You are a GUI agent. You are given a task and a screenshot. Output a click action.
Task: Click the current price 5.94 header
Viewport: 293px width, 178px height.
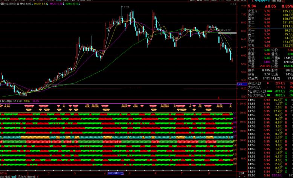(x=252, y=6)
